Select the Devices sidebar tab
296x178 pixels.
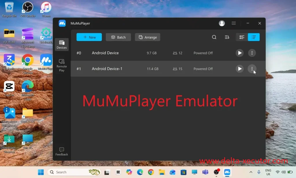click(62, 44)
